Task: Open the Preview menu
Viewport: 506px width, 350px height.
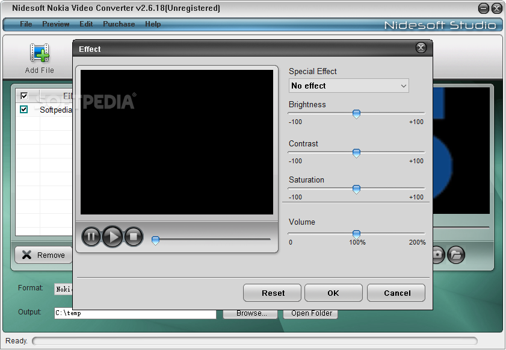Action: 56,24
